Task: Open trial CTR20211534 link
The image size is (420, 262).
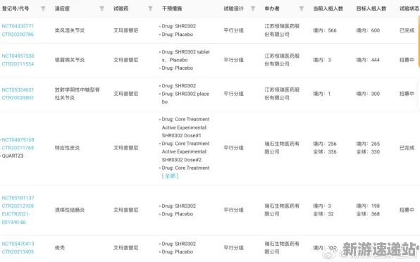Action: point(18,64)
